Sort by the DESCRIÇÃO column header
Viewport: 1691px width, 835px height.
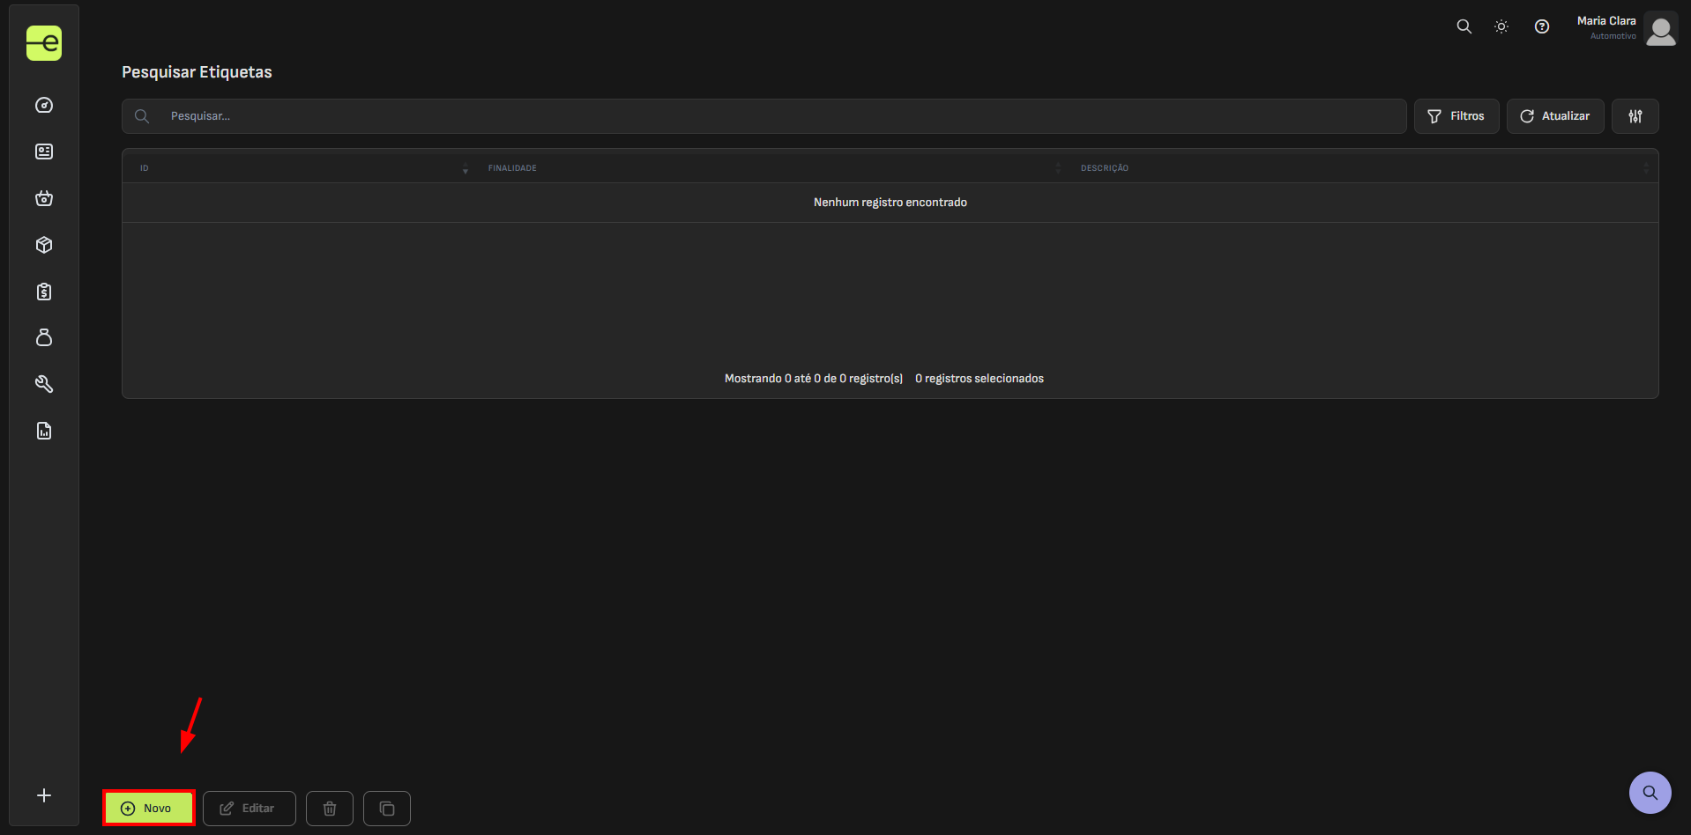coord(1105,168)
